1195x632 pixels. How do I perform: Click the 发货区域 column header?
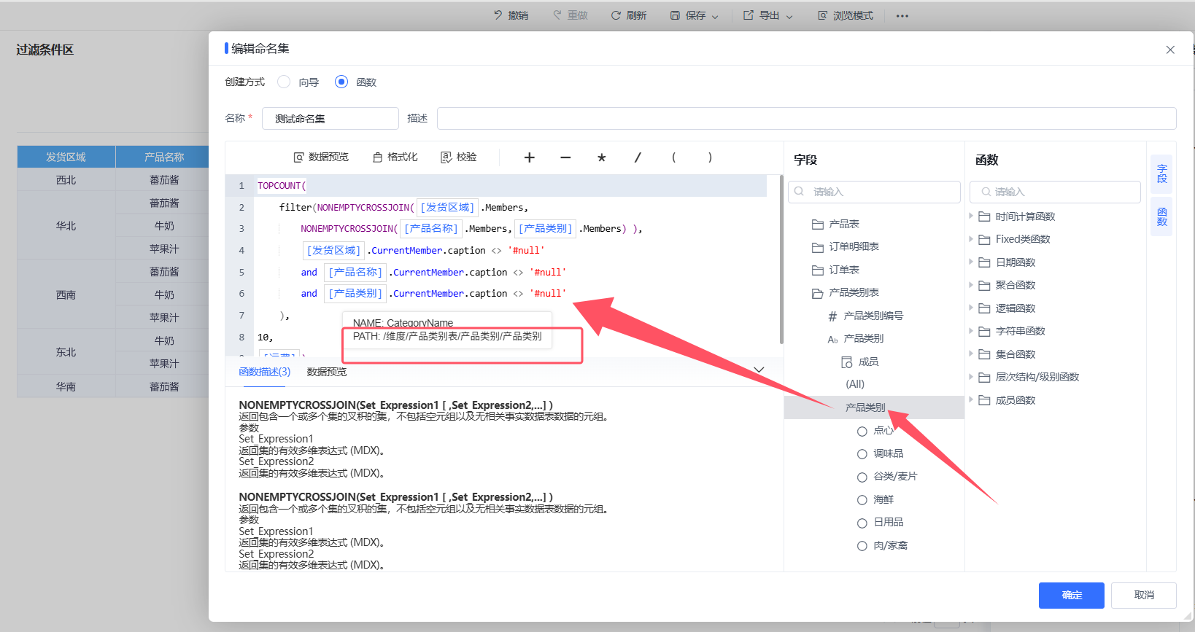(66, 157)
